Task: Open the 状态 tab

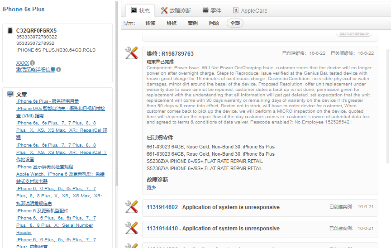Action: [140, 10]
